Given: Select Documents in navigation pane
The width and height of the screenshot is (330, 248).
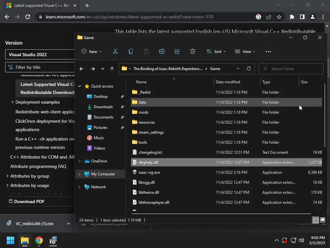Looking at the screenshot, I should tap(103, 117).
